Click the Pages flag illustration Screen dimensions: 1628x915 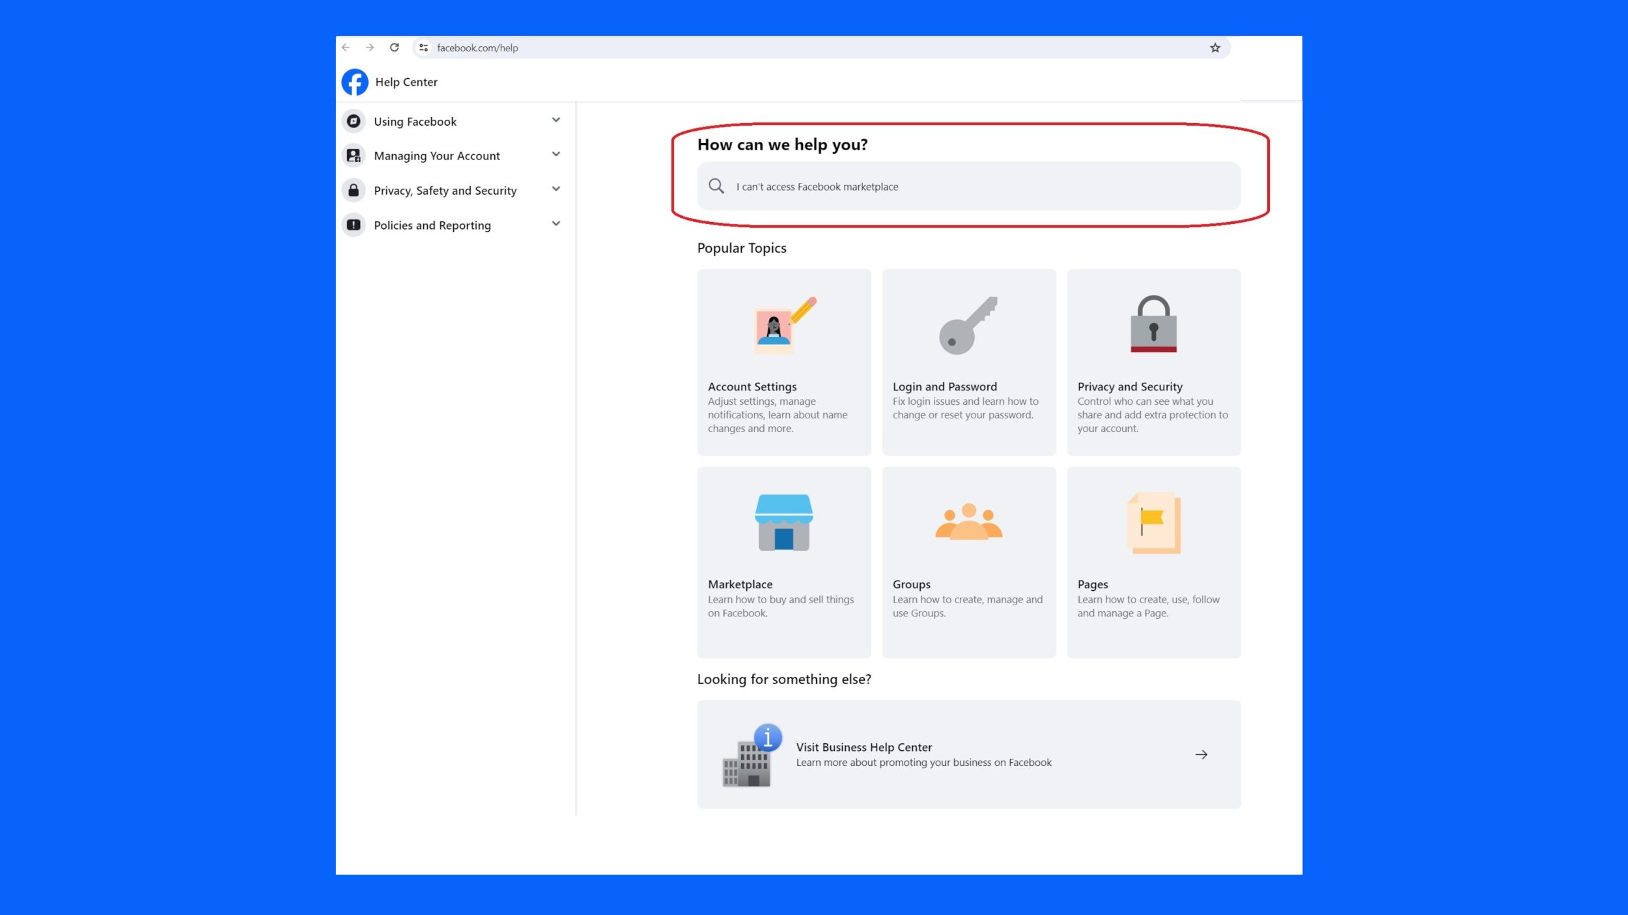click(x=1153, y=523)
